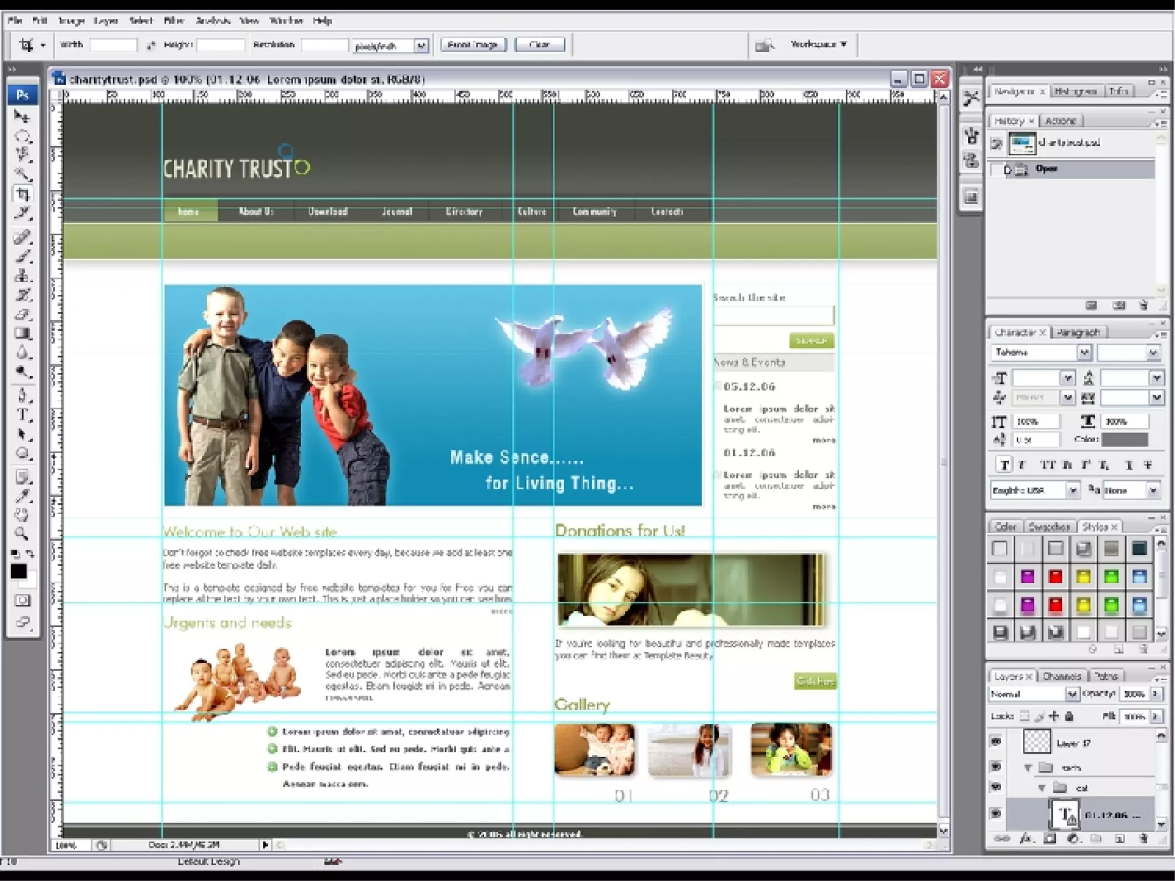
Task: Hide Layer 17 with eye icon
Action: click(x=996, y=742)
